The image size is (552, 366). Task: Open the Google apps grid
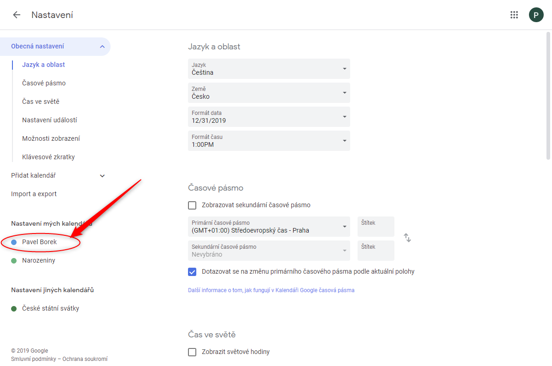tap(514, 15)
